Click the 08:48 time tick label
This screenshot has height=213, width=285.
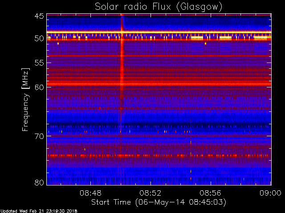point(90,193)
